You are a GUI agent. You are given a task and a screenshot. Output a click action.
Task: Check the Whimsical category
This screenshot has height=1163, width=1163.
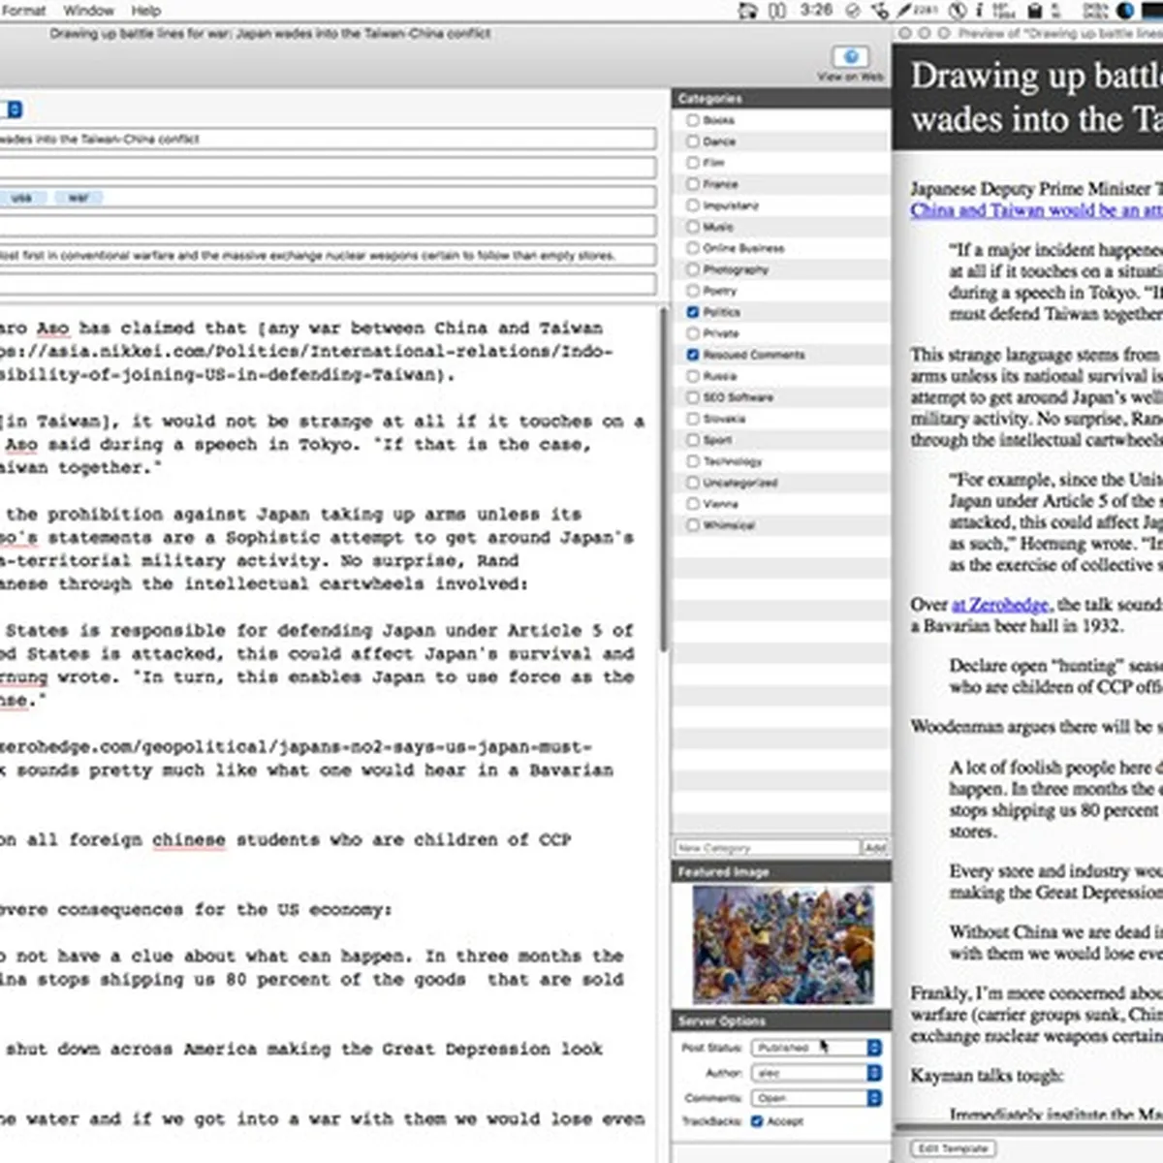pos(692,525)
